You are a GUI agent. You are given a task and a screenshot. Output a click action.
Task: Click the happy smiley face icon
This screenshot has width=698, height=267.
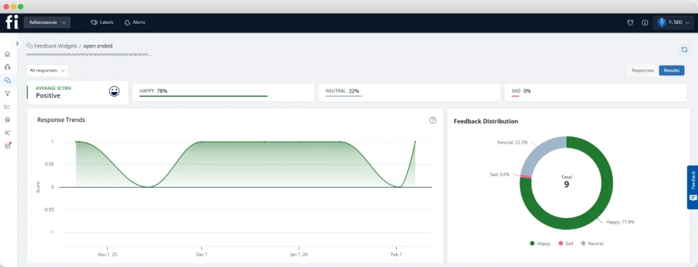pyautogui.click(x=115, y=92)
